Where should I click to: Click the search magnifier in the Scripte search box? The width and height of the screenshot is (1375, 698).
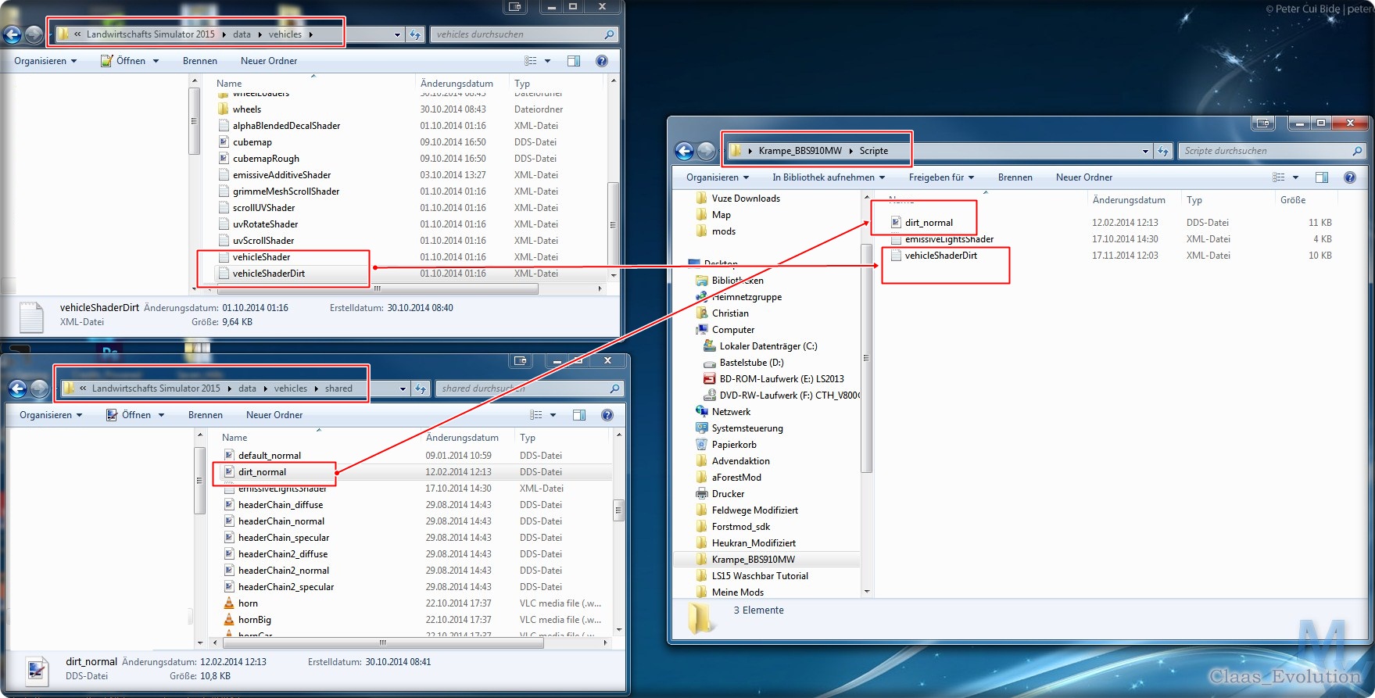point(1357,151)
